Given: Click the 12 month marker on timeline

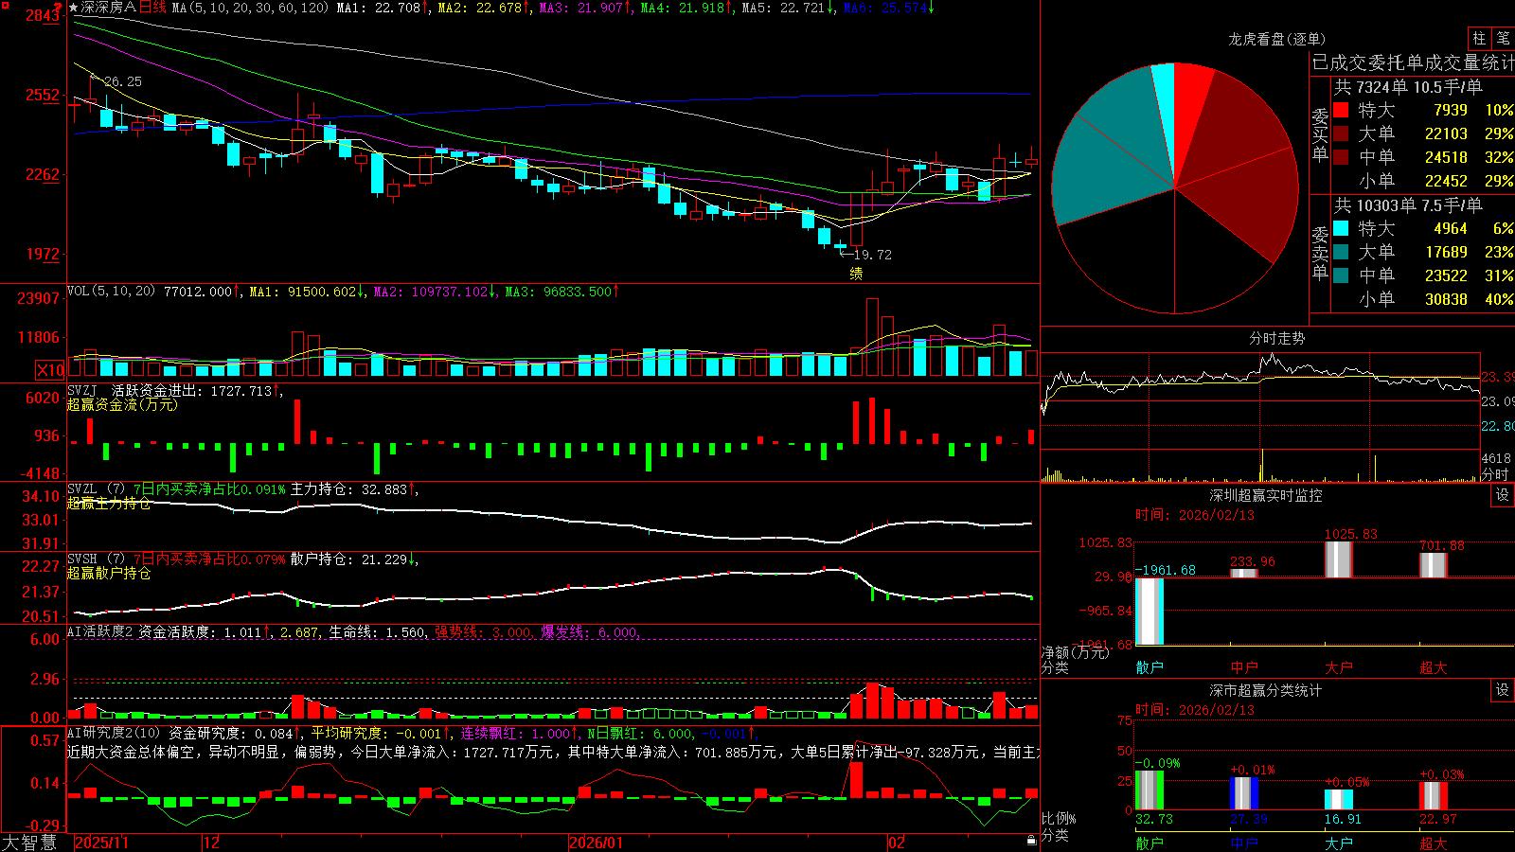Looking at the screenshot, I should [x=211, y=843].
